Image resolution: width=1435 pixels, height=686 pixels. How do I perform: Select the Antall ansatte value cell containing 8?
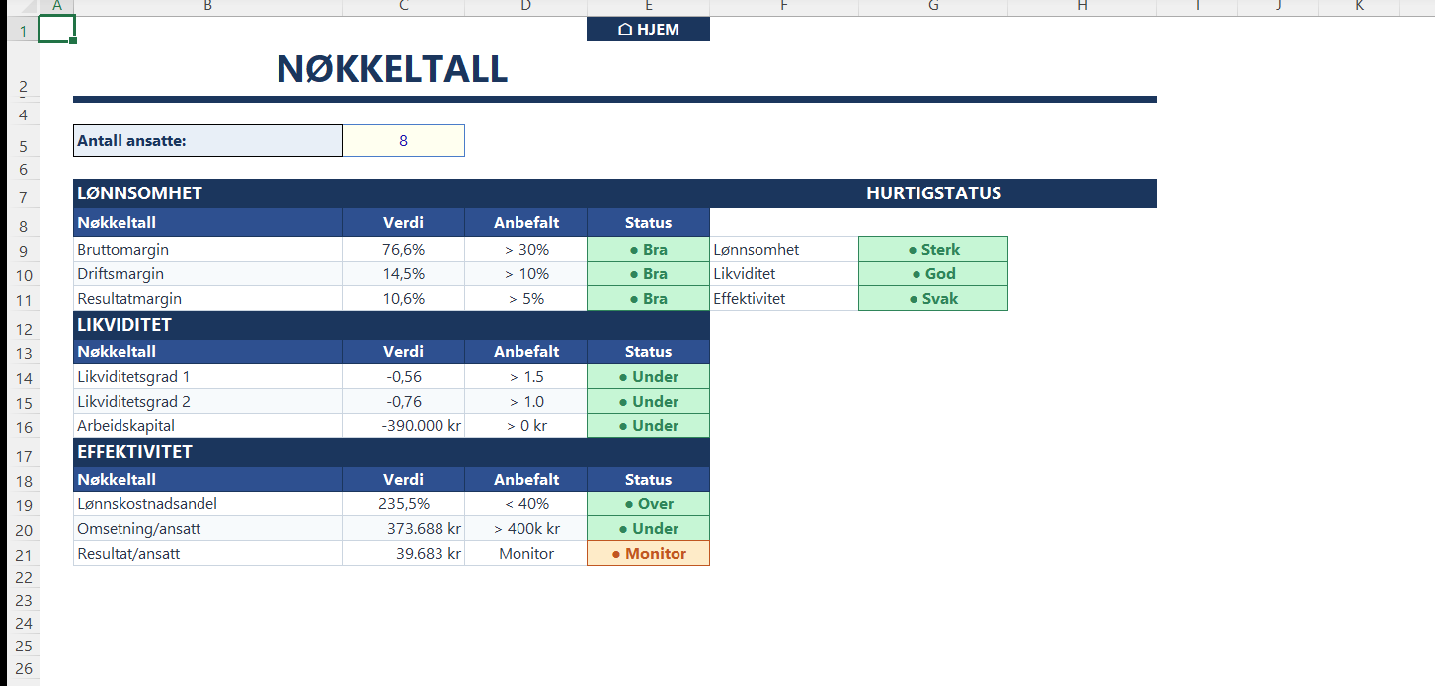[x=403, y=141]
